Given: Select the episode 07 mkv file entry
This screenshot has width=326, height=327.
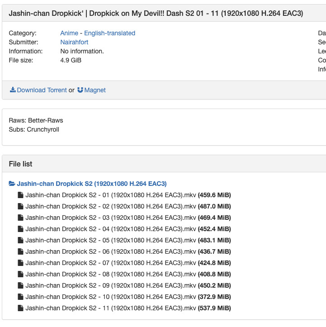Looking at the screenshot, I should pyautogui.click(x=111, y=263).
